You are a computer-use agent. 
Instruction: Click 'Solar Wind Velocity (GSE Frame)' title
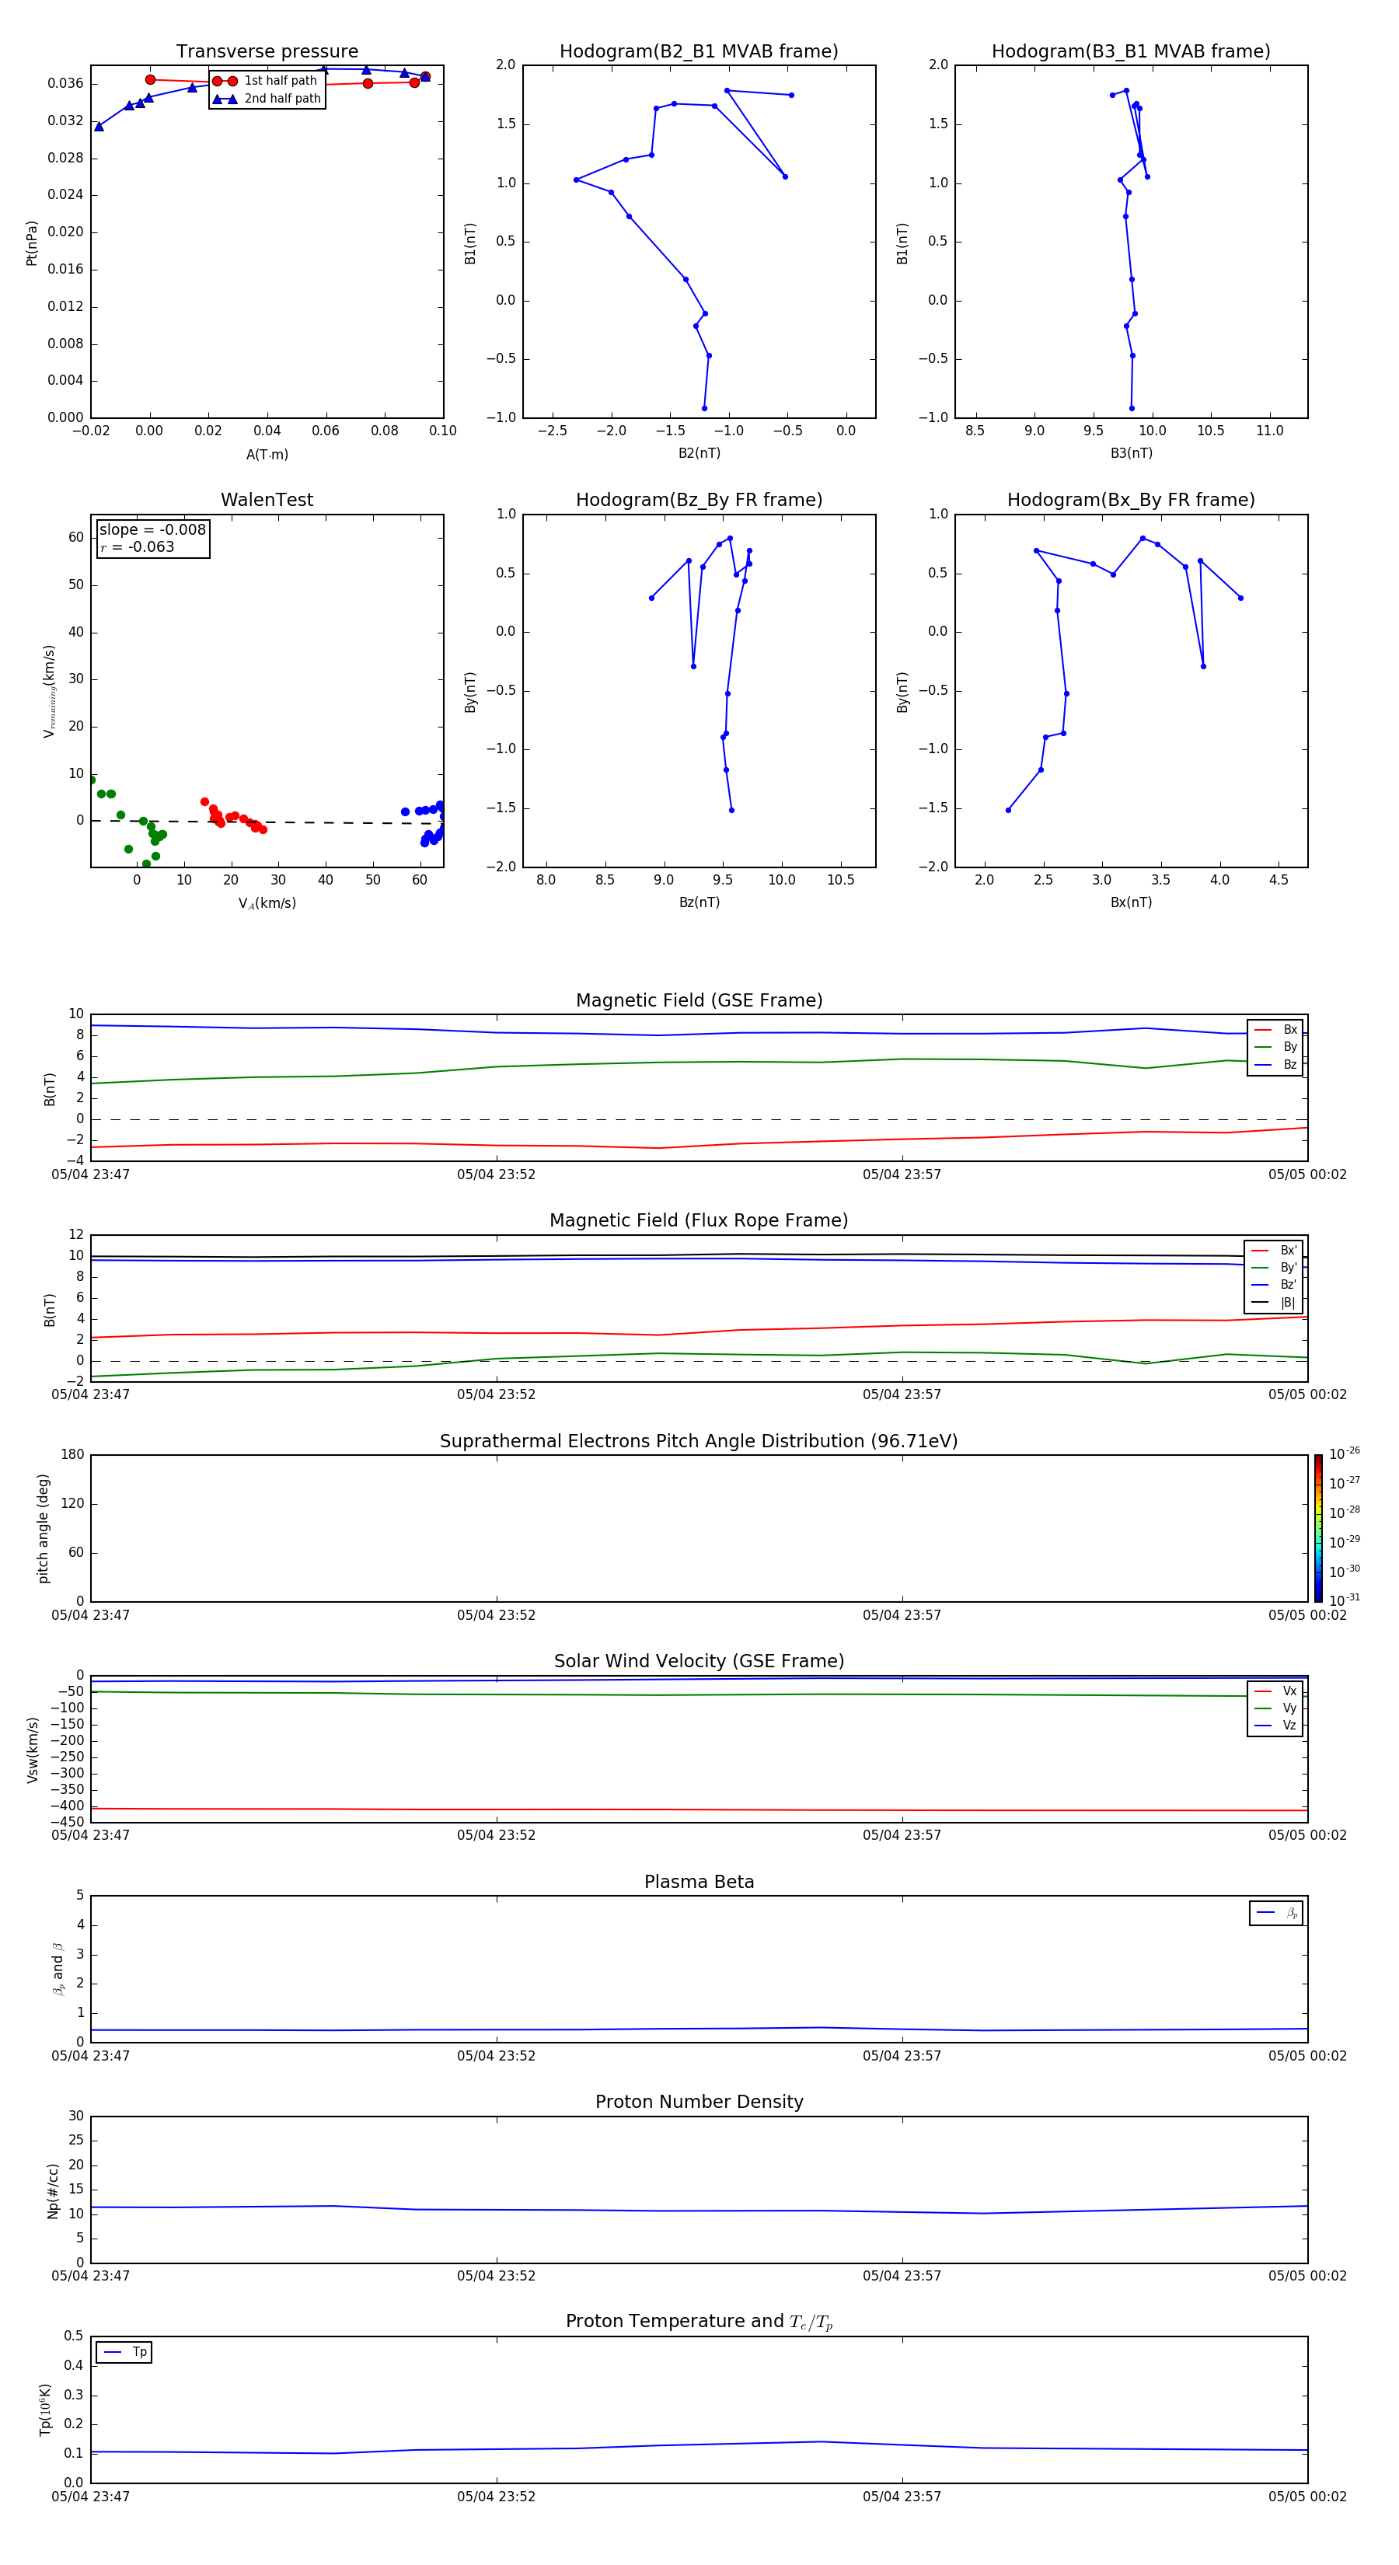coord(699,1662)
